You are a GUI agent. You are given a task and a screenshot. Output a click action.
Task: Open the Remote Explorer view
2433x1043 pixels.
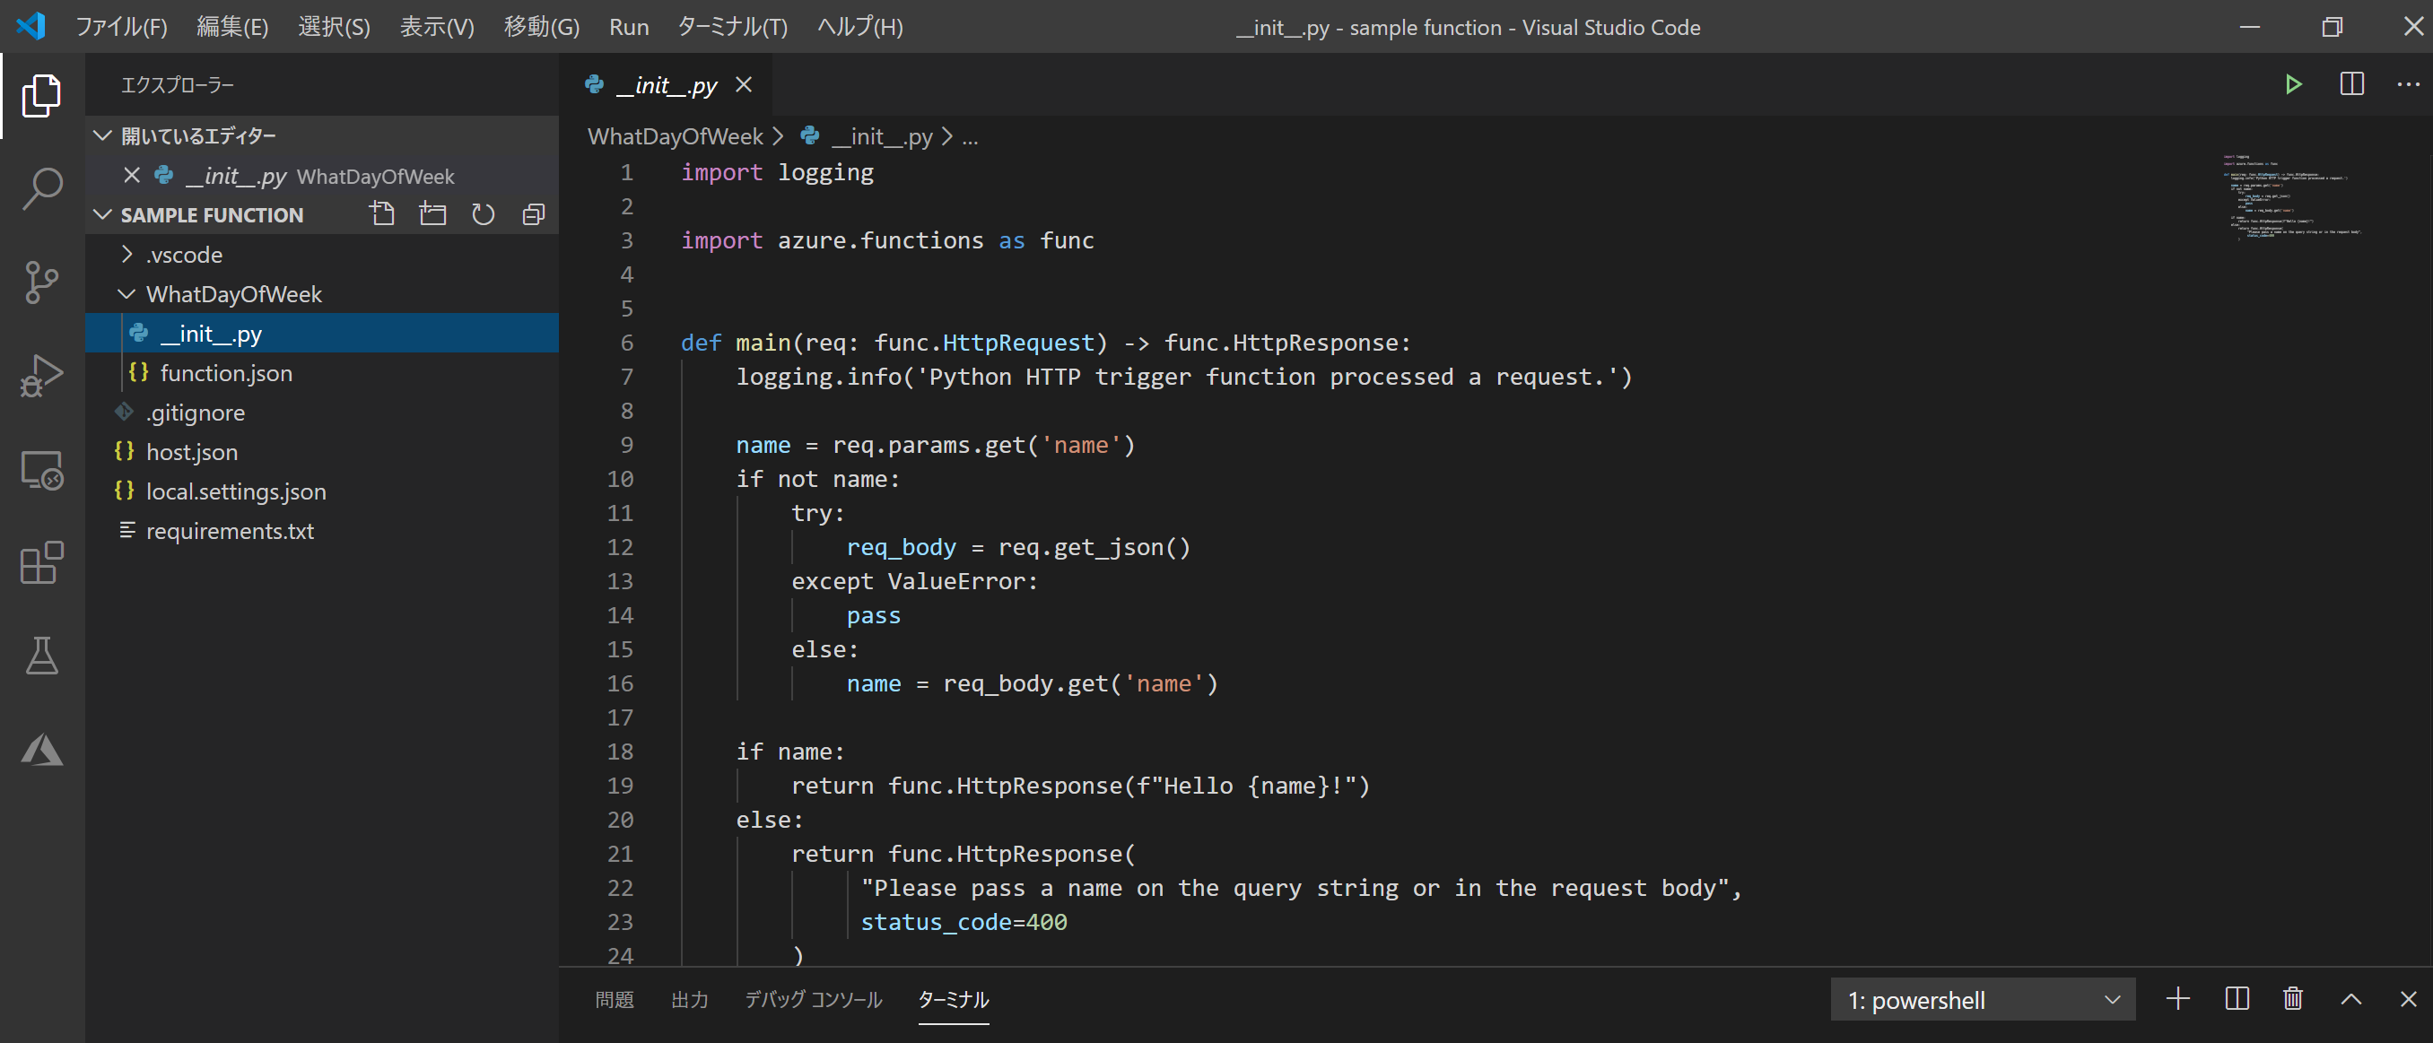[x=41, y=469]
